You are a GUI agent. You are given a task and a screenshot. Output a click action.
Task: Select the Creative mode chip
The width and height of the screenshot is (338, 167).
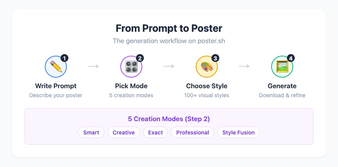pyautogui.click(x=124, y=133)
